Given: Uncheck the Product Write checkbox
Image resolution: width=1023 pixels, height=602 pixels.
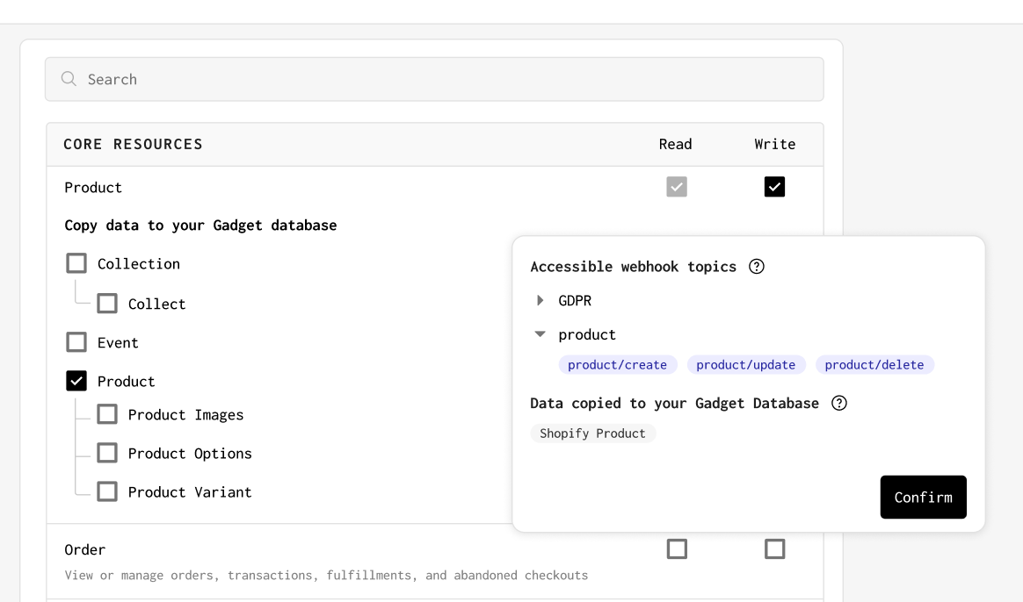Looking at the screenshot, I should tap(774, 187).
